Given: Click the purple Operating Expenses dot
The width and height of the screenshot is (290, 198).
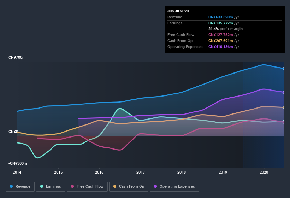Looking at the screenshot, I should 156,186.
